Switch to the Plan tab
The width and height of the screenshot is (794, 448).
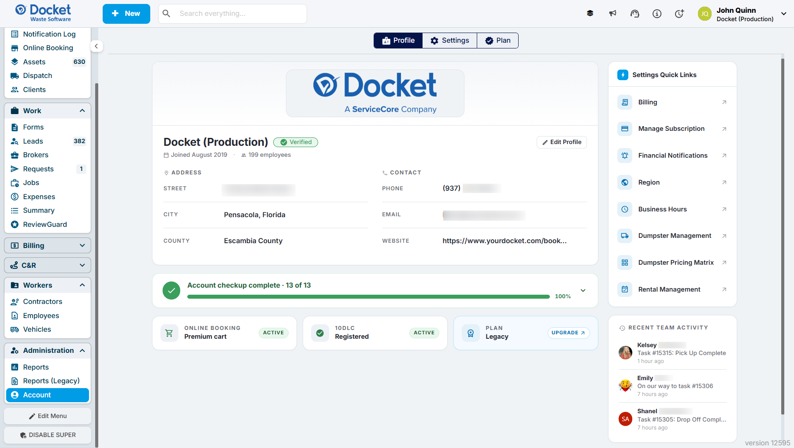click(497, 41)
